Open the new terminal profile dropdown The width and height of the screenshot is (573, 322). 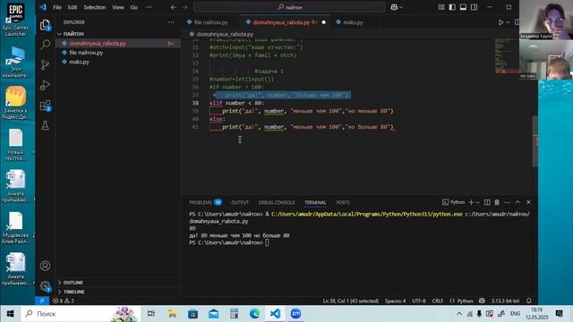click(477, 202)
